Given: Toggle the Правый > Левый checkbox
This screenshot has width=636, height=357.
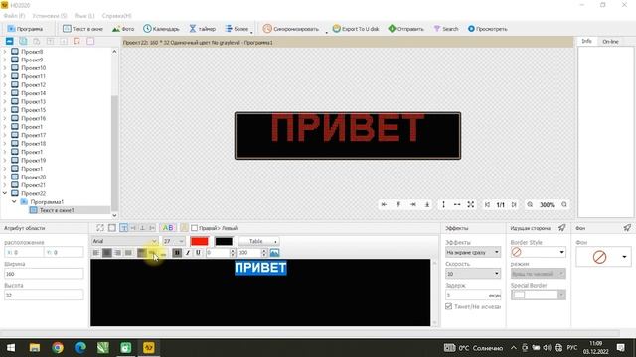Looking at the screenshot, I should pos(195,228).
